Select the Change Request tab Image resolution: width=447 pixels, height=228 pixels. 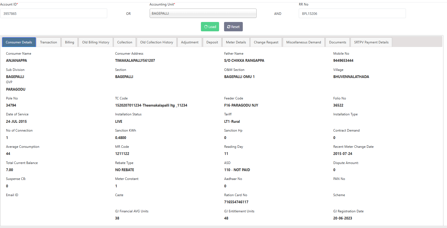pyautogui.click(x=266, y=42)
